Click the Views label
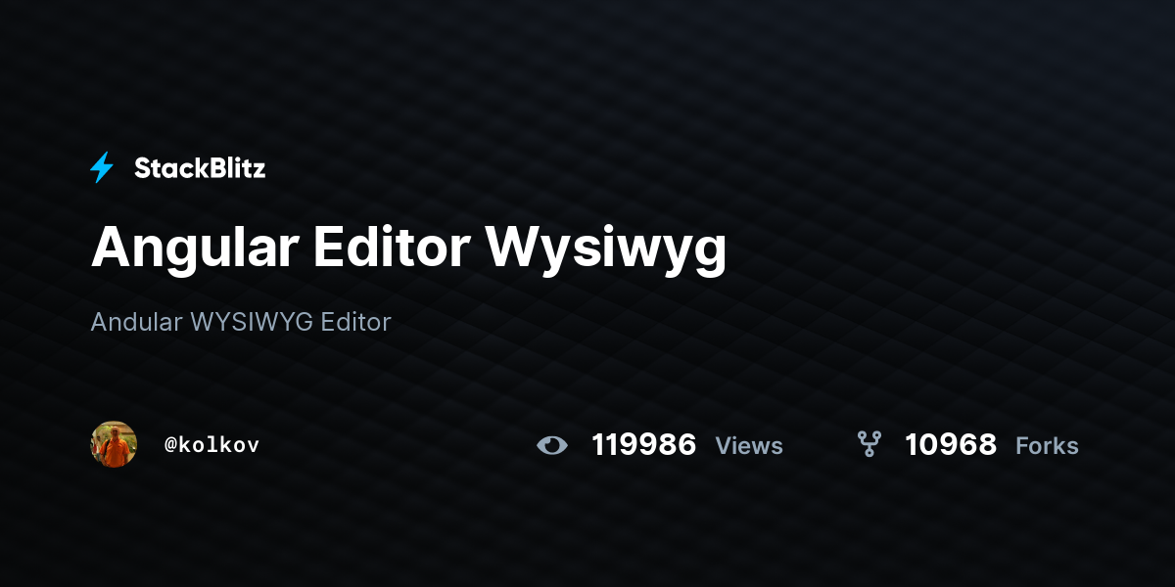1175x587 pixels. (x=749, y=446)
